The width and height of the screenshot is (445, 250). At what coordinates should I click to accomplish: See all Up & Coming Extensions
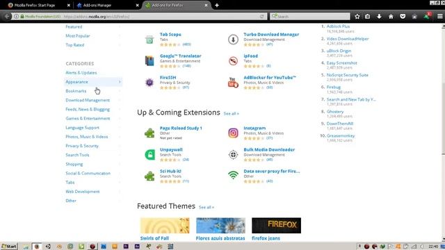pos(231,113)
